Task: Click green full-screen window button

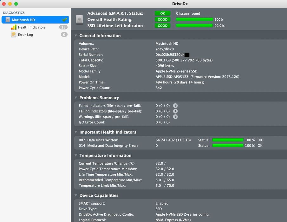Action: pos(16,4)
